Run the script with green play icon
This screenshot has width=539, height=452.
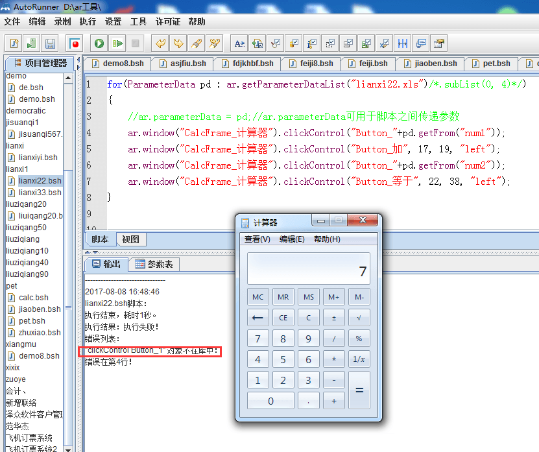pyautogui.click(x=99, y=43)
